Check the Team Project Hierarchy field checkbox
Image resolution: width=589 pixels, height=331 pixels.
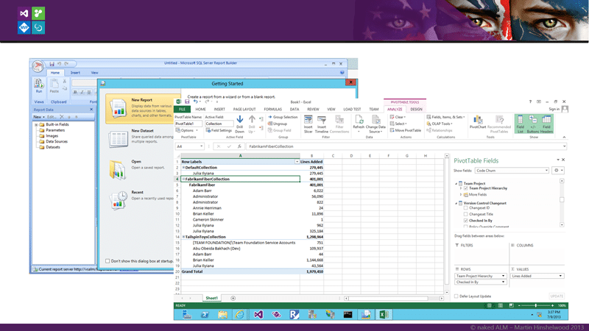[x=466, y=188]
